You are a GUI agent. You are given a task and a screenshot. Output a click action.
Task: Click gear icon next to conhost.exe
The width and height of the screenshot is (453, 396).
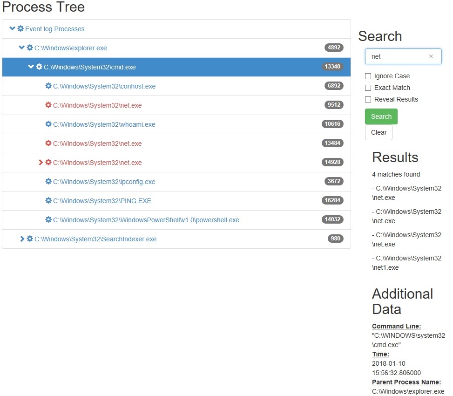[x=48, y=86]
